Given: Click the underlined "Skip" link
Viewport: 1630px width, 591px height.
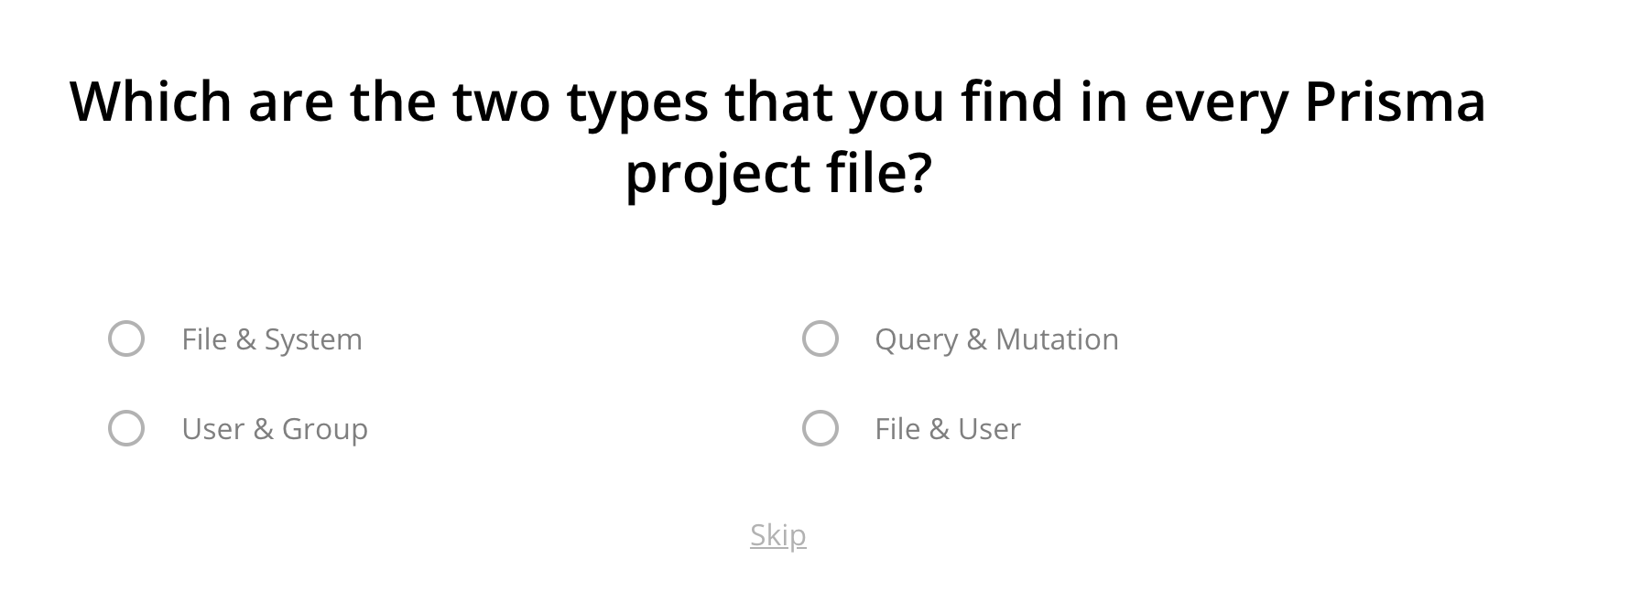Looking at the screenshot, I should coord(777,535).
